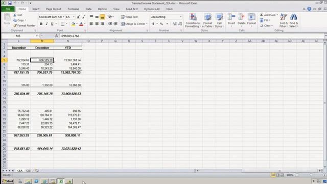Click the Increase Font Size icon

tap(78, 17)
